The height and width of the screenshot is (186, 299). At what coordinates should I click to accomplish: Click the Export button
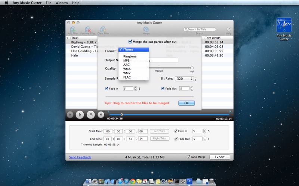[x=220, y=157]
